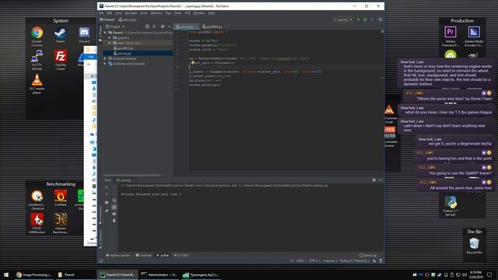Image resolution: width=498 pixels, height=280 pixels.
Task: Open Edit menu in PyCharm
Action: (x=109, y=13)
